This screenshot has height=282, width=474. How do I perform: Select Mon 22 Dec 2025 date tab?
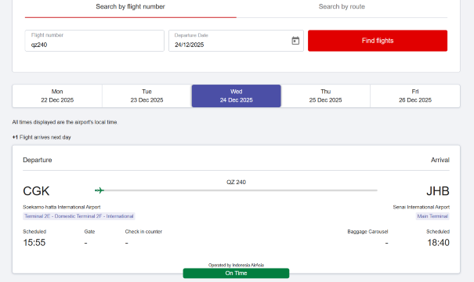57,96
